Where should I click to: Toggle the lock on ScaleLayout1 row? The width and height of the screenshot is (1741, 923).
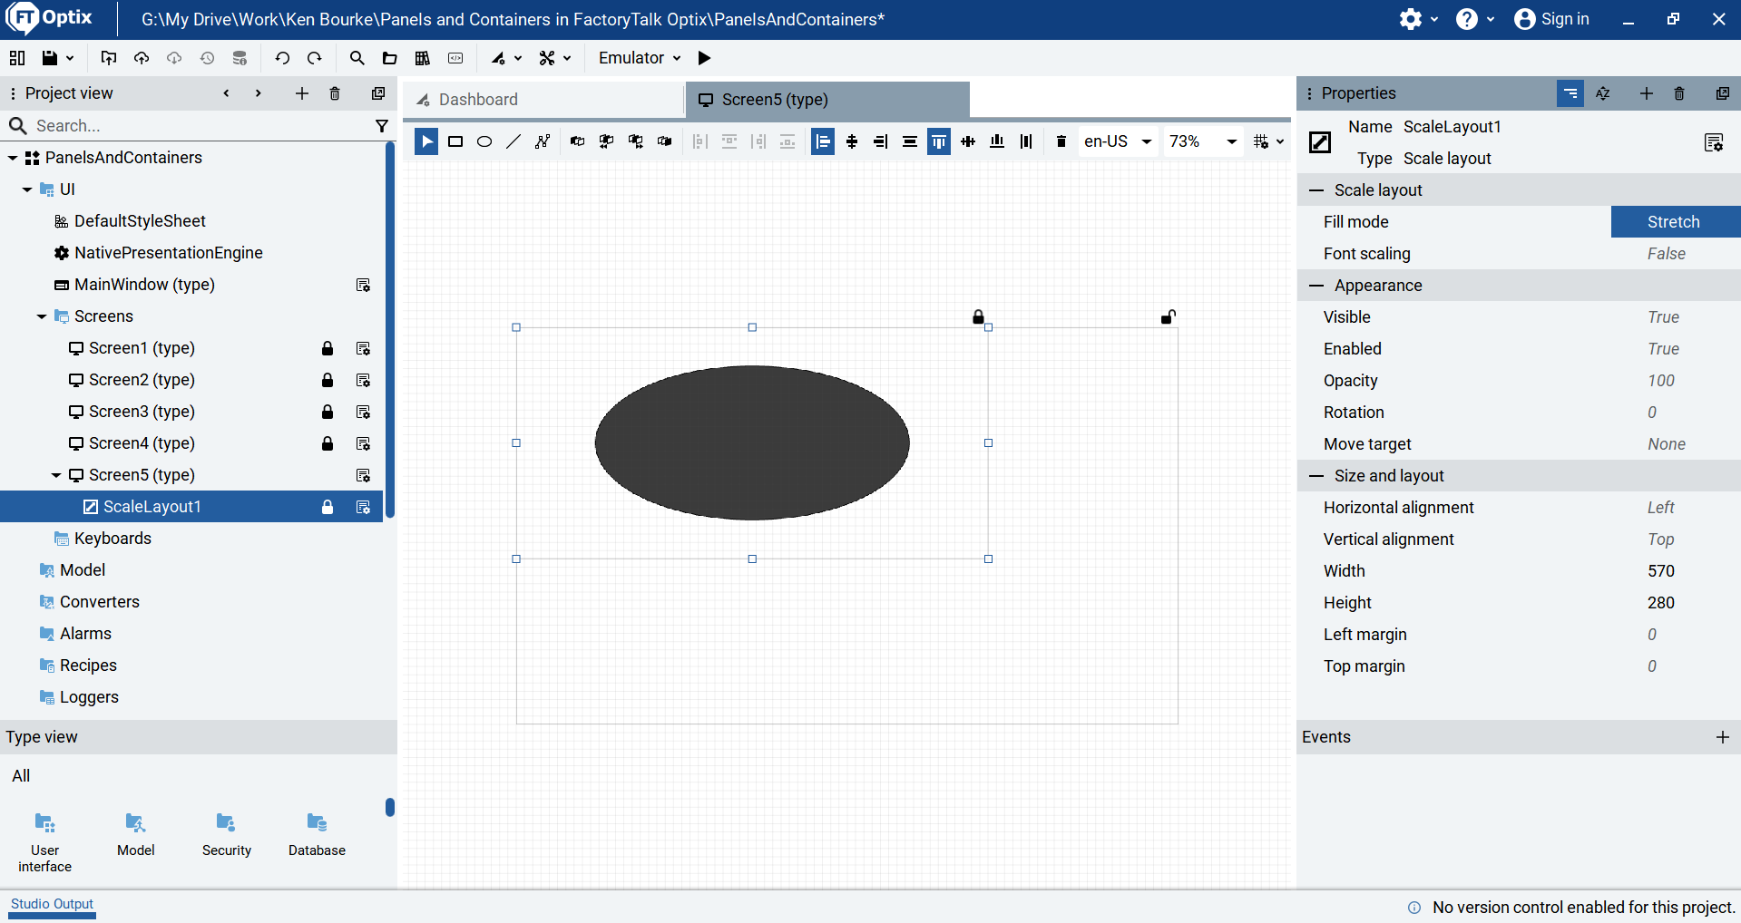328,507
